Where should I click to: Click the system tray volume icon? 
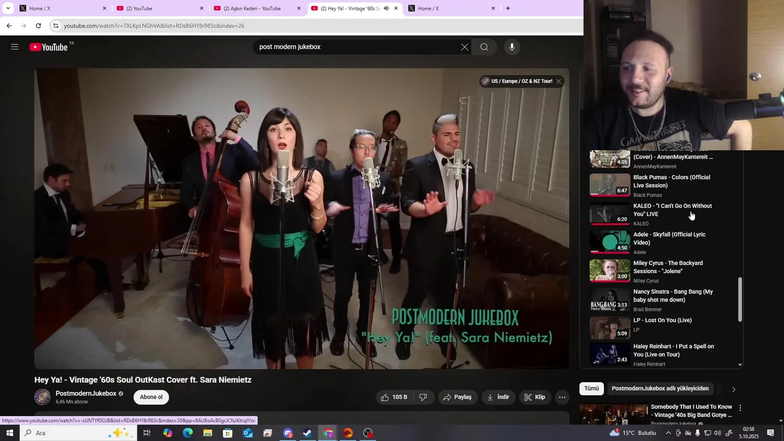[x=718, y=433]
